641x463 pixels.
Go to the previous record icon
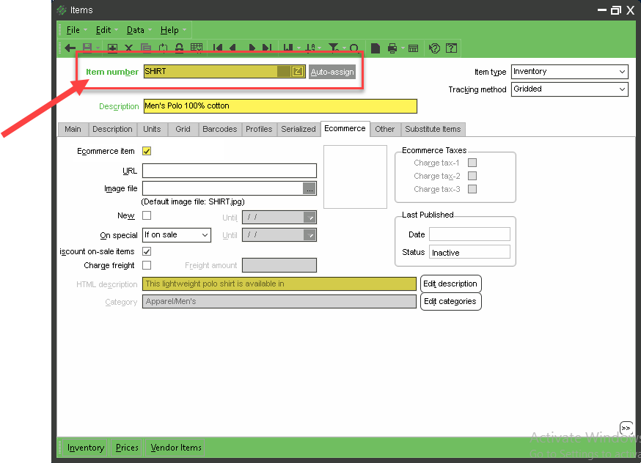coord(233,48)
